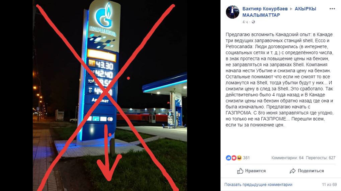This screenshot has width=341, height=191.
Task: Click the blue like reaction icon
Action: coord(228,158)
